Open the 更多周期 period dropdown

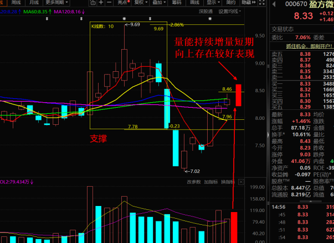pyautogui.click(x=56, y=3)
